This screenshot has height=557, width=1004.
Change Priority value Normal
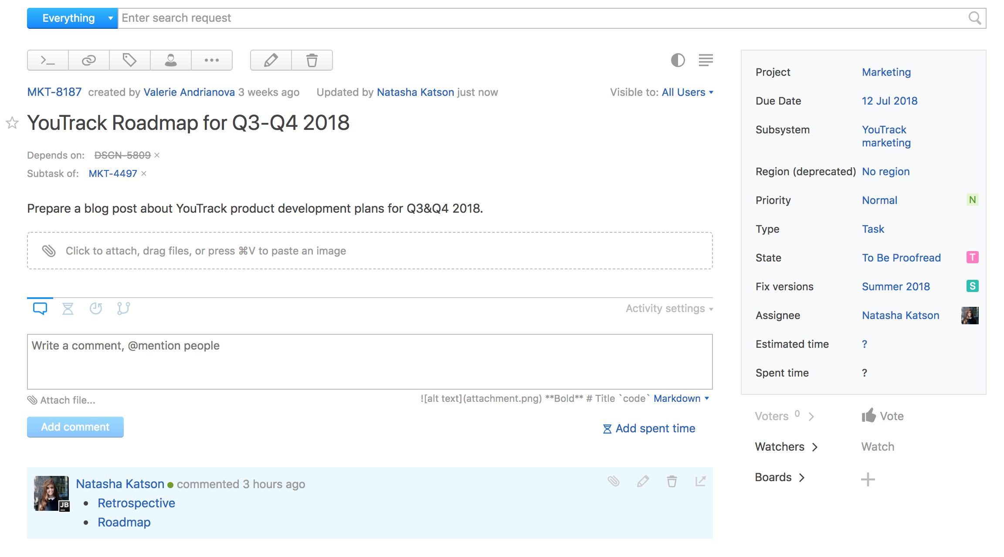tap(879, 200)
